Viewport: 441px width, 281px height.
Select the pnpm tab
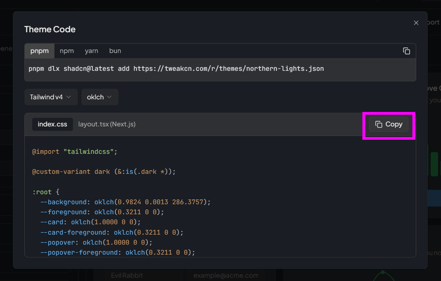(x=40, y=51)
